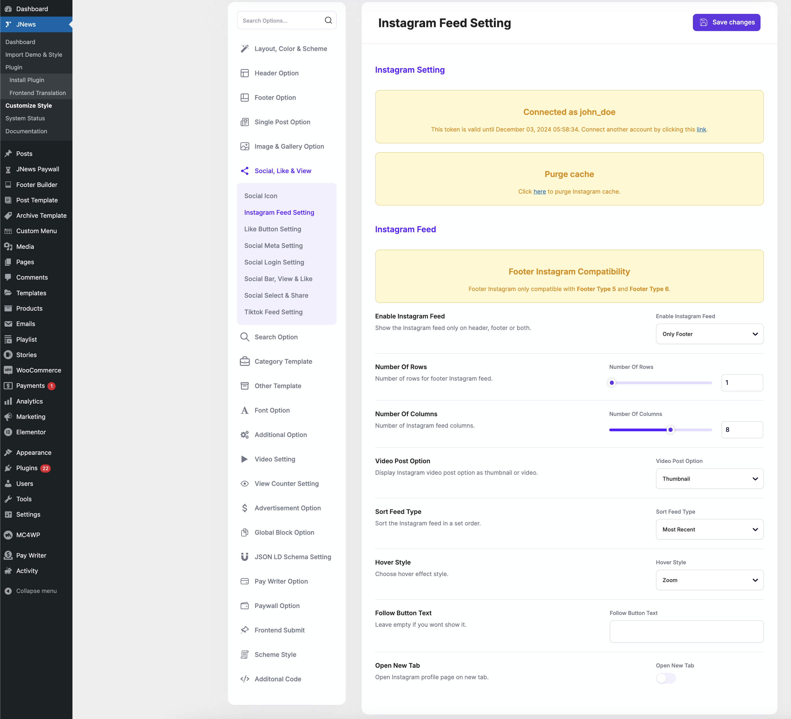Open the Enable Instagram Feed dropdown
The image size is (791, 719).
coord(709,334)
